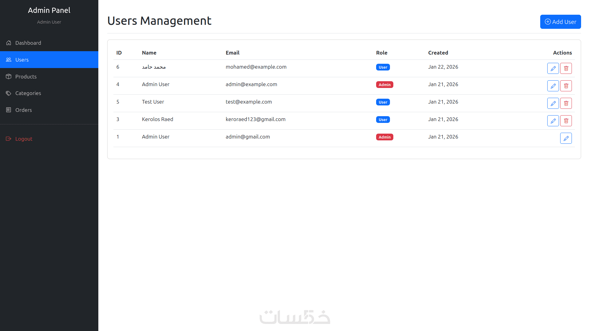This screenshot has height=331, width=590.
Task: Click the red Logout link
Action: click(x=24, y=139)
